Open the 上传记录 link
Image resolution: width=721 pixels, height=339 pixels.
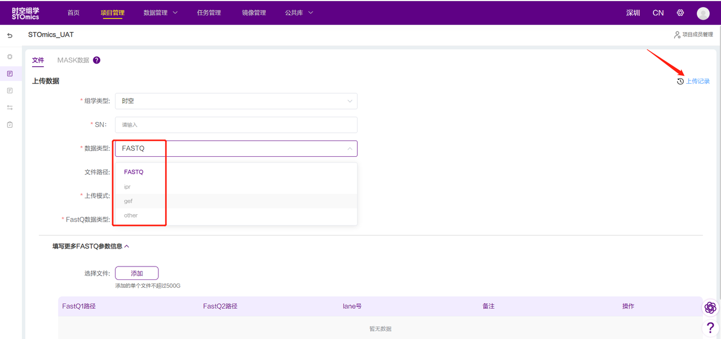697,82
